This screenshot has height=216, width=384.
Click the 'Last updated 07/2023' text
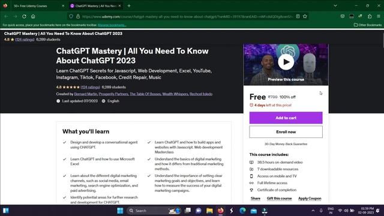click(x=80, y=101)
